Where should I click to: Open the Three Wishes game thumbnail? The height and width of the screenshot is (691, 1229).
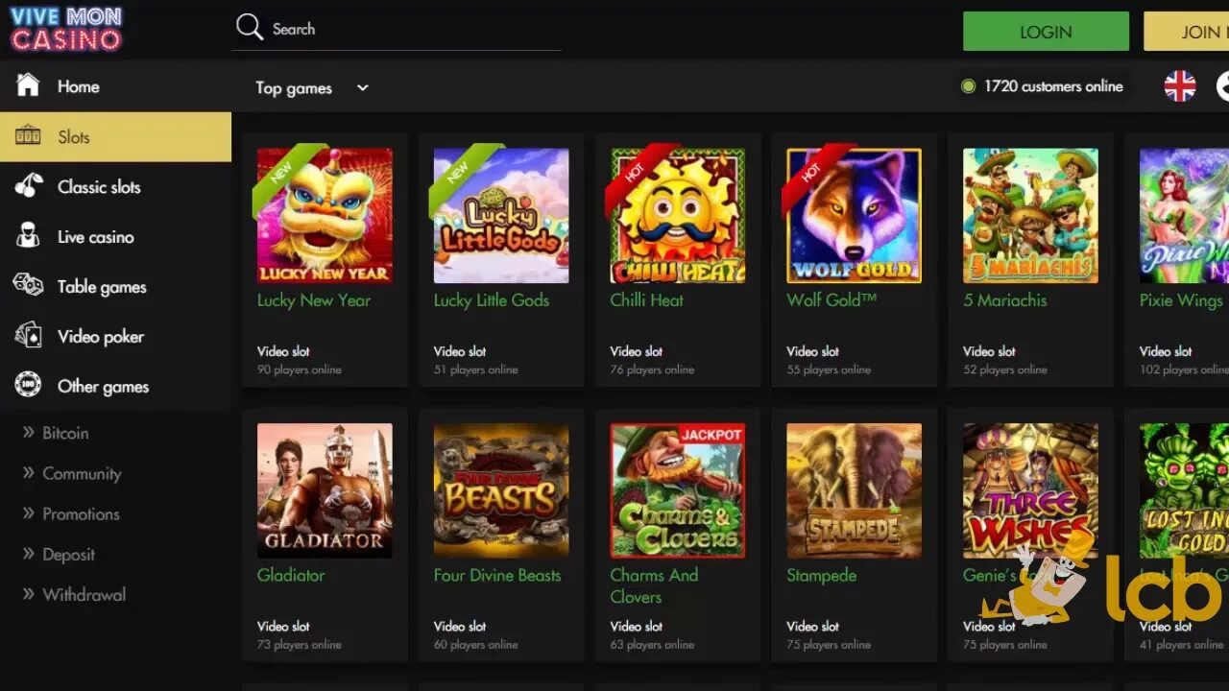click(x=1031, y=490)
